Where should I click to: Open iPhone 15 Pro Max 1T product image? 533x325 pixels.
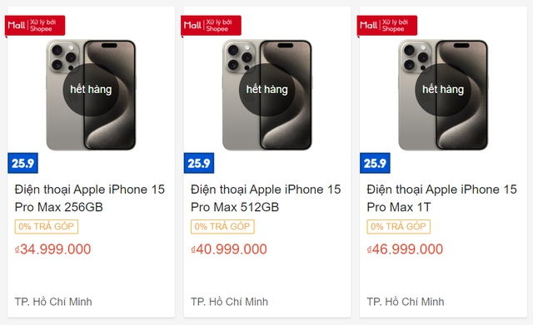443,95
